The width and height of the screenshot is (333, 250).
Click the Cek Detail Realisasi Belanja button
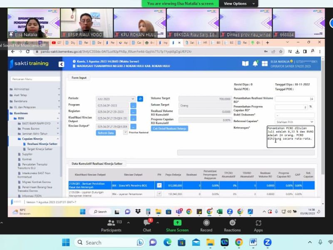[x=169, y=128]
